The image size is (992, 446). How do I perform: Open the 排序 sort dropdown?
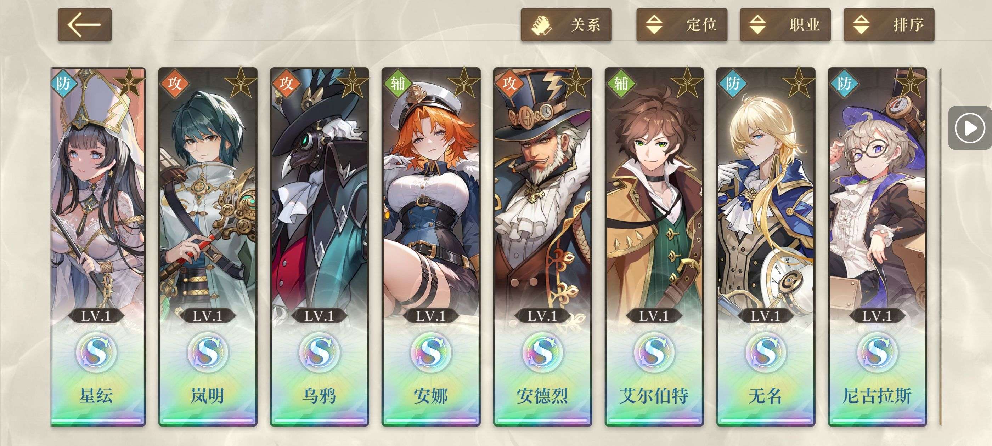(x=889, y=25)
